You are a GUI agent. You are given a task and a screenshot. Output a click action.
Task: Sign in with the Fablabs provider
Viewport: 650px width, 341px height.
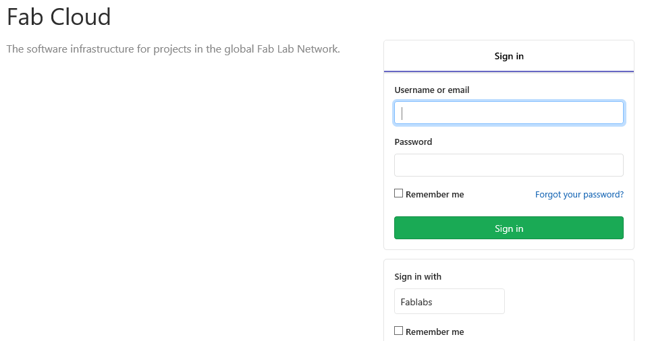(x=449, y=301)
